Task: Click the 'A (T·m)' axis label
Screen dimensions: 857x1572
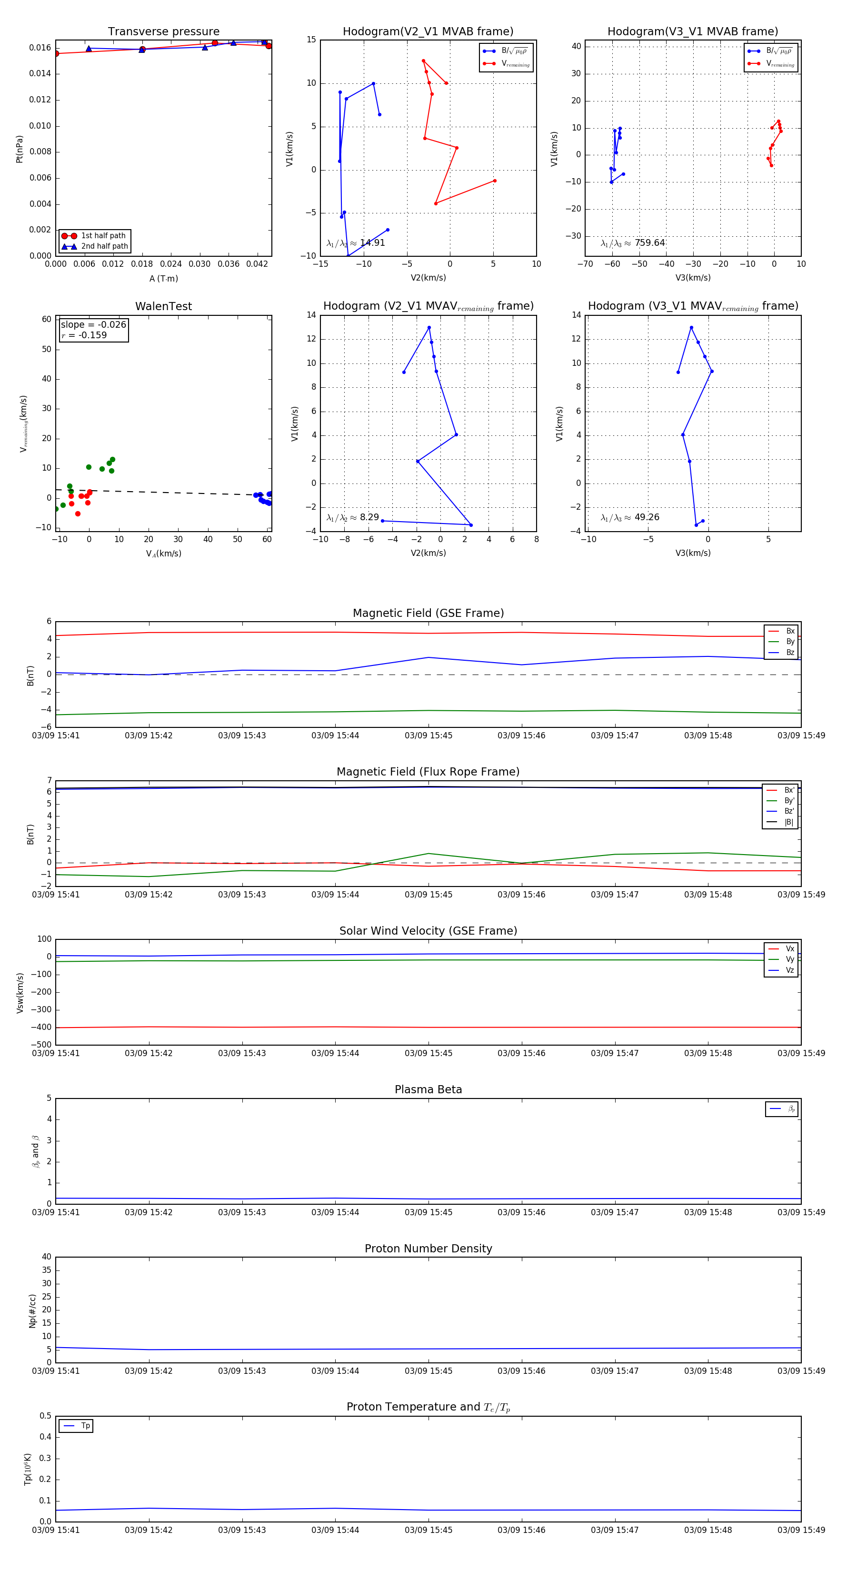Action: [x=163, y=278]
